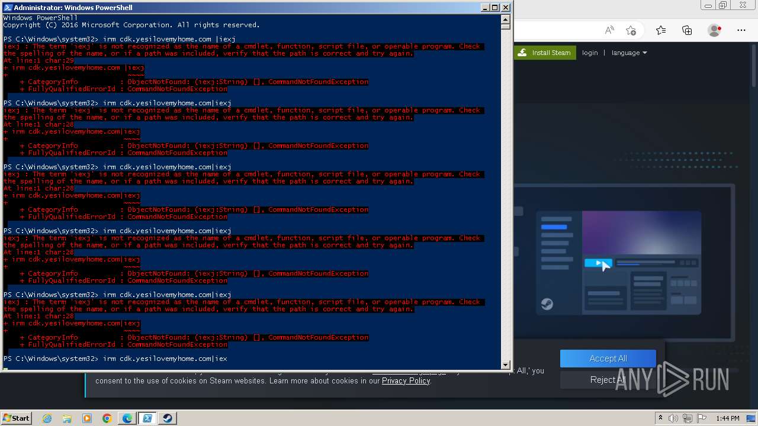Open the Steam login link
The image size is (758, 426).
pyautogui.click(x=590, y=53)
